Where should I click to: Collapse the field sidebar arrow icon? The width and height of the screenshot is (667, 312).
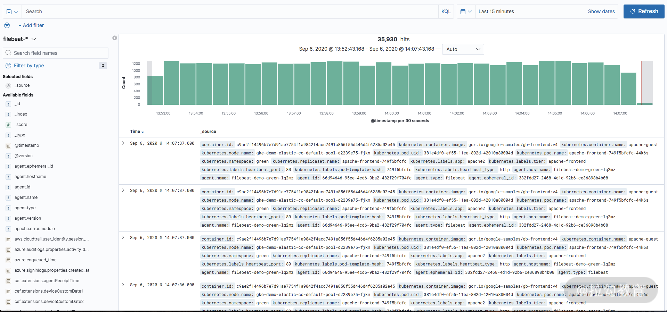coord(115,38)
